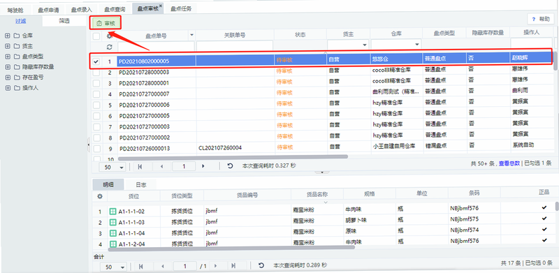Go to next page in 明细 pager

(x=215, y=266)
